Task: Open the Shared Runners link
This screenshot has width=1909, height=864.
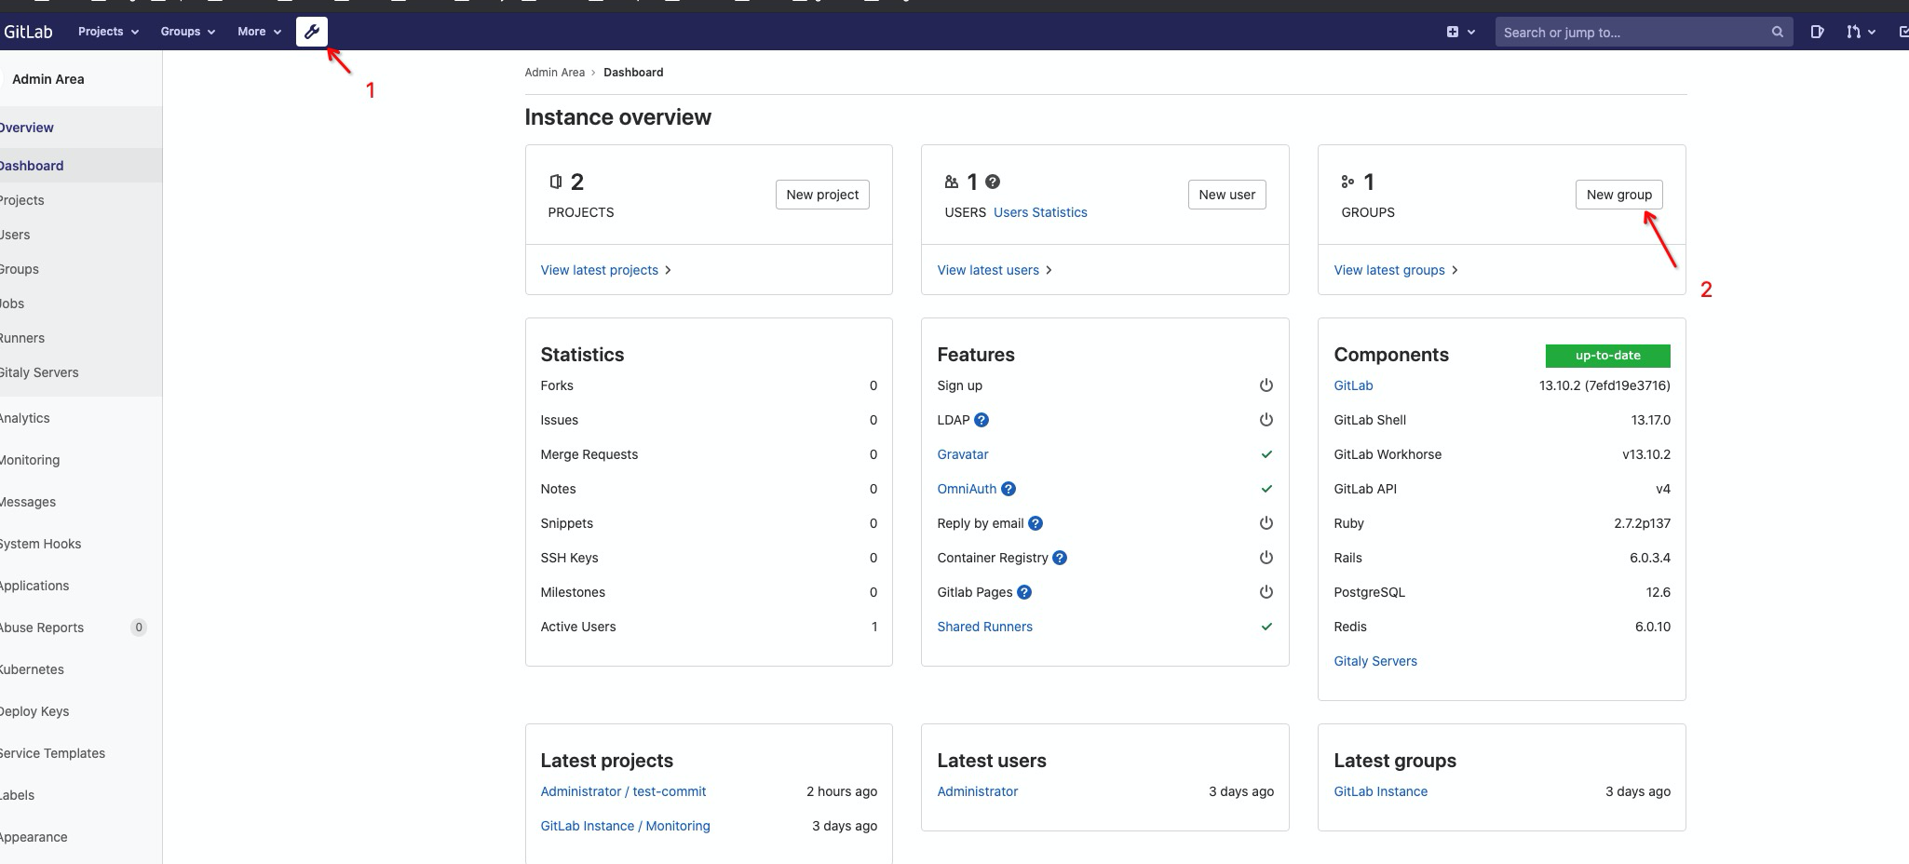Action: (x=984, y=627)
